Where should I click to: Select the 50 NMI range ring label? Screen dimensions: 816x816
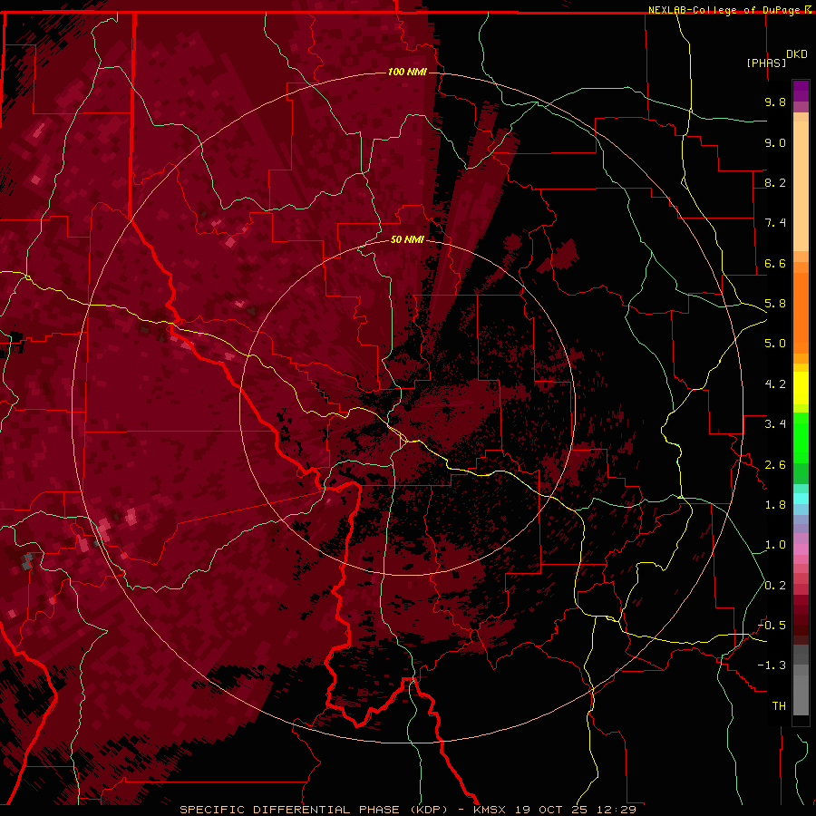[x=407, y=239]
